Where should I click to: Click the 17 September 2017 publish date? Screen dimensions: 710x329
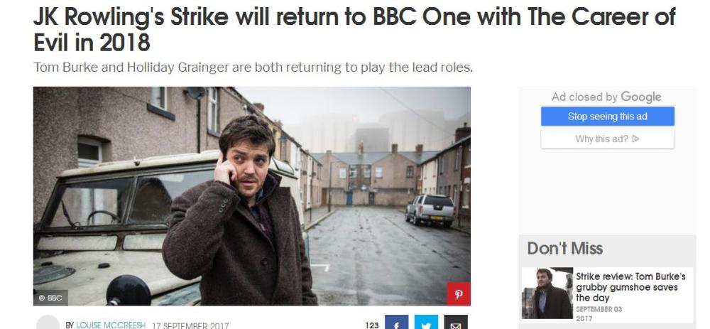(190, 325)
